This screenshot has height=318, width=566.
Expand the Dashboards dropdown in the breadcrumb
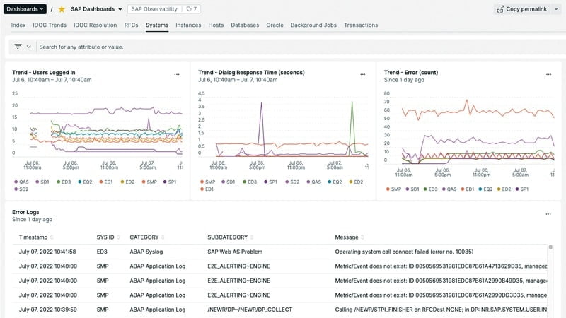(25, 9)
